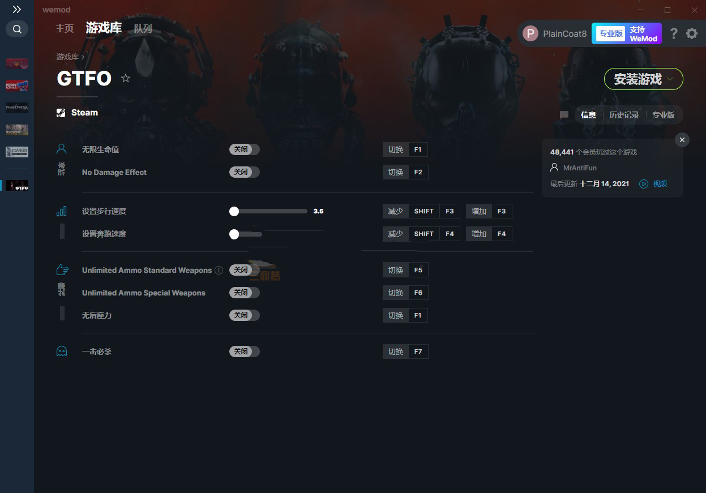Open the PlainCoat8 profile avatar
Image resolution: width=706 pixels, height=493 pixels.
(530, 33)
